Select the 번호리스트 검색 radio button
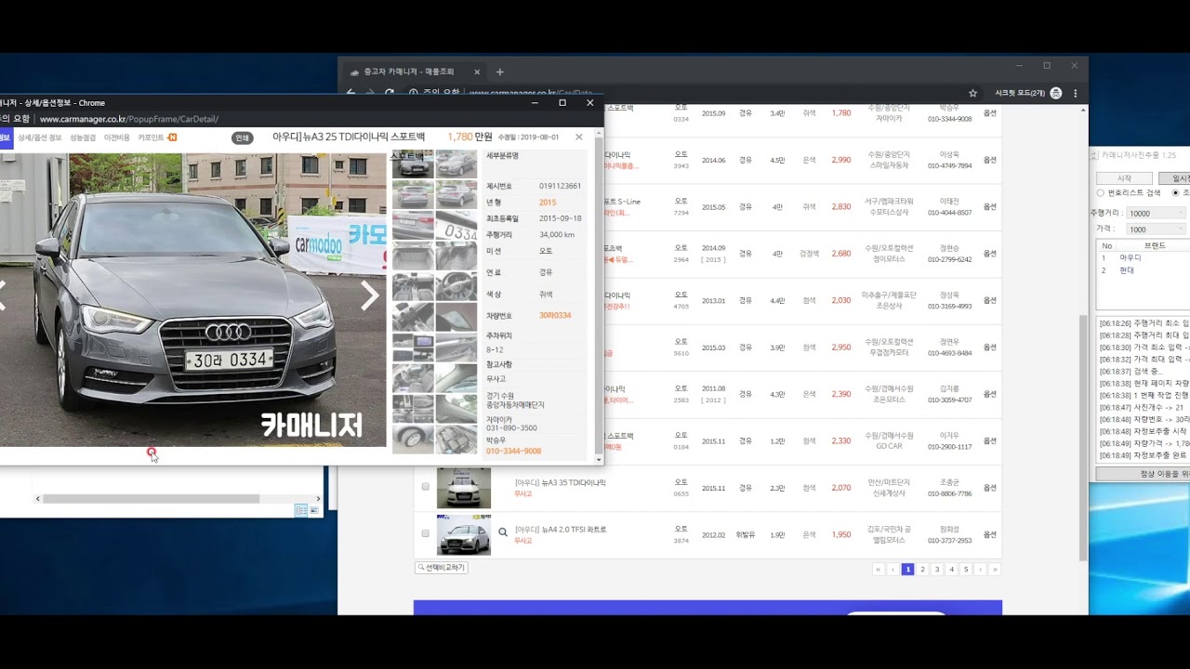Screen dimensions: 1190x669 click(x=1101, y=193)
